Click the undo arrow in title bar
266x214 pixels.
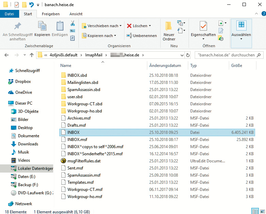pyautogui.click(x=31, y=5)
